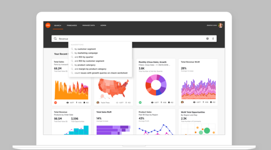This screenshot has width=271, height=150.
Task: Click the 98.5M value on Total Revenue
Action: [x=58, y=119]
